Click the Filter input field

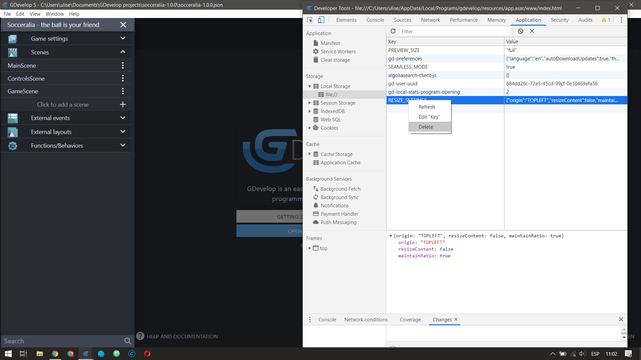(x=454, y=31)
